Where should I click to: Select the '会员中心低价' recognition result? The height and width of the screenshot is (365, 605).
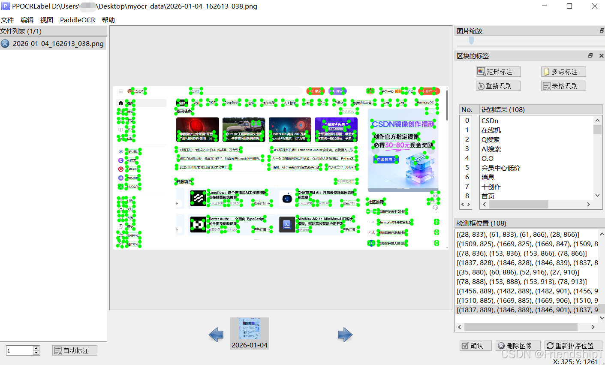pyautogui.click(x=536, y=168)
